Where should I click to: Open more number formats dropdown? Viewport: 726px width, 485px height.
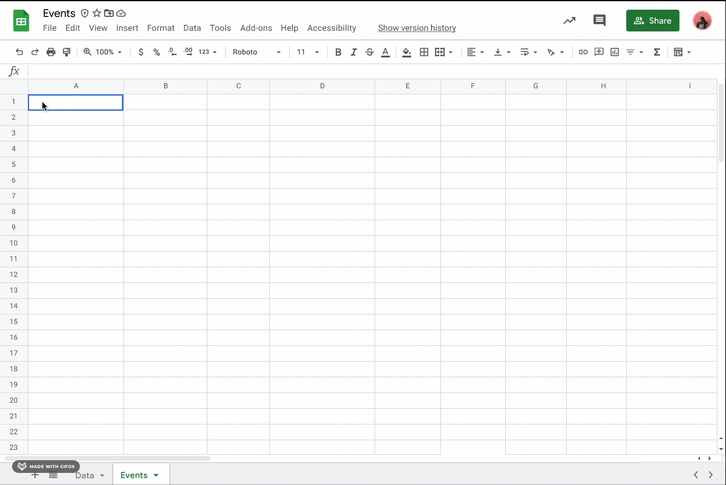(208, 52)
